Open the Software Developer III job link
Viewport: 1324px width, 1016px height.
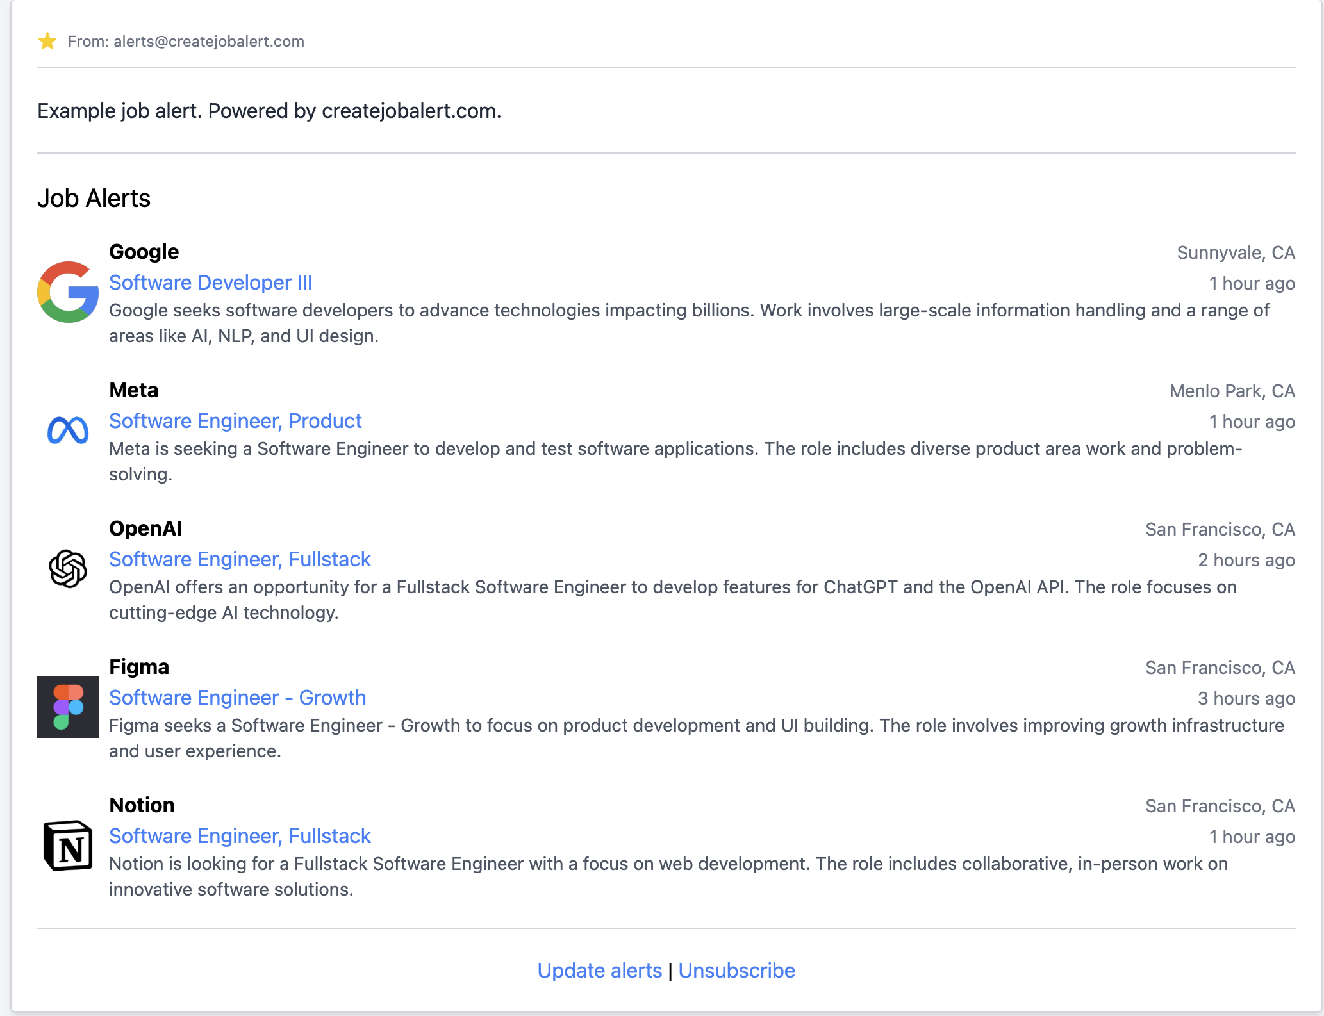[x=210, y=283]
